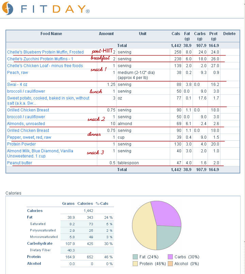Click the Polyunsaturated row label

coord(43,230)
